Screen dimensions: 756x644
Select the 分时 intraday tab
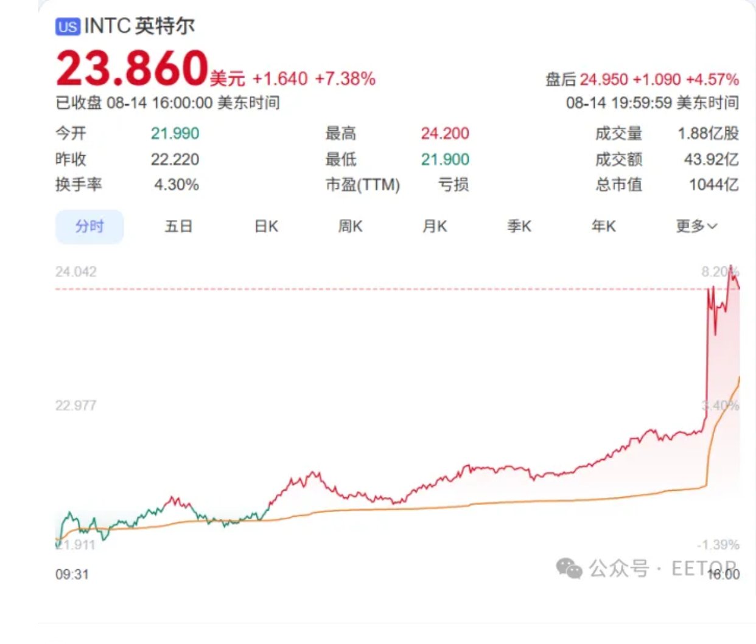tap(89, 227)
